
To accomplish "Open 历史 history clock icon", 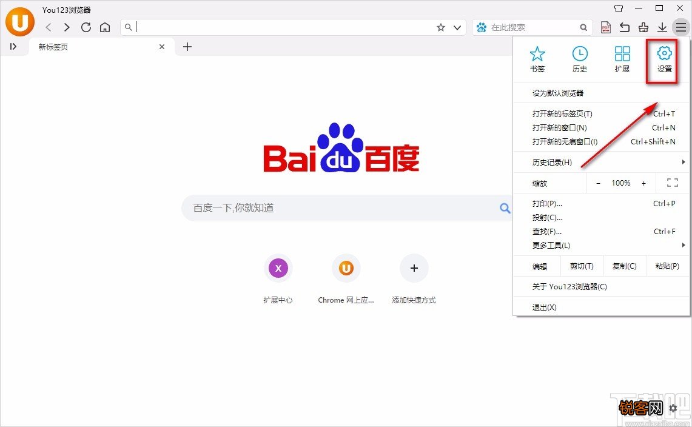I will point(579,59).
